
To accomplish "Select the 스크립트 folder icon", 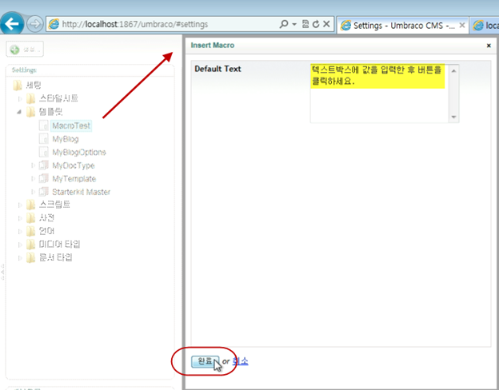I will pos(30,205).
